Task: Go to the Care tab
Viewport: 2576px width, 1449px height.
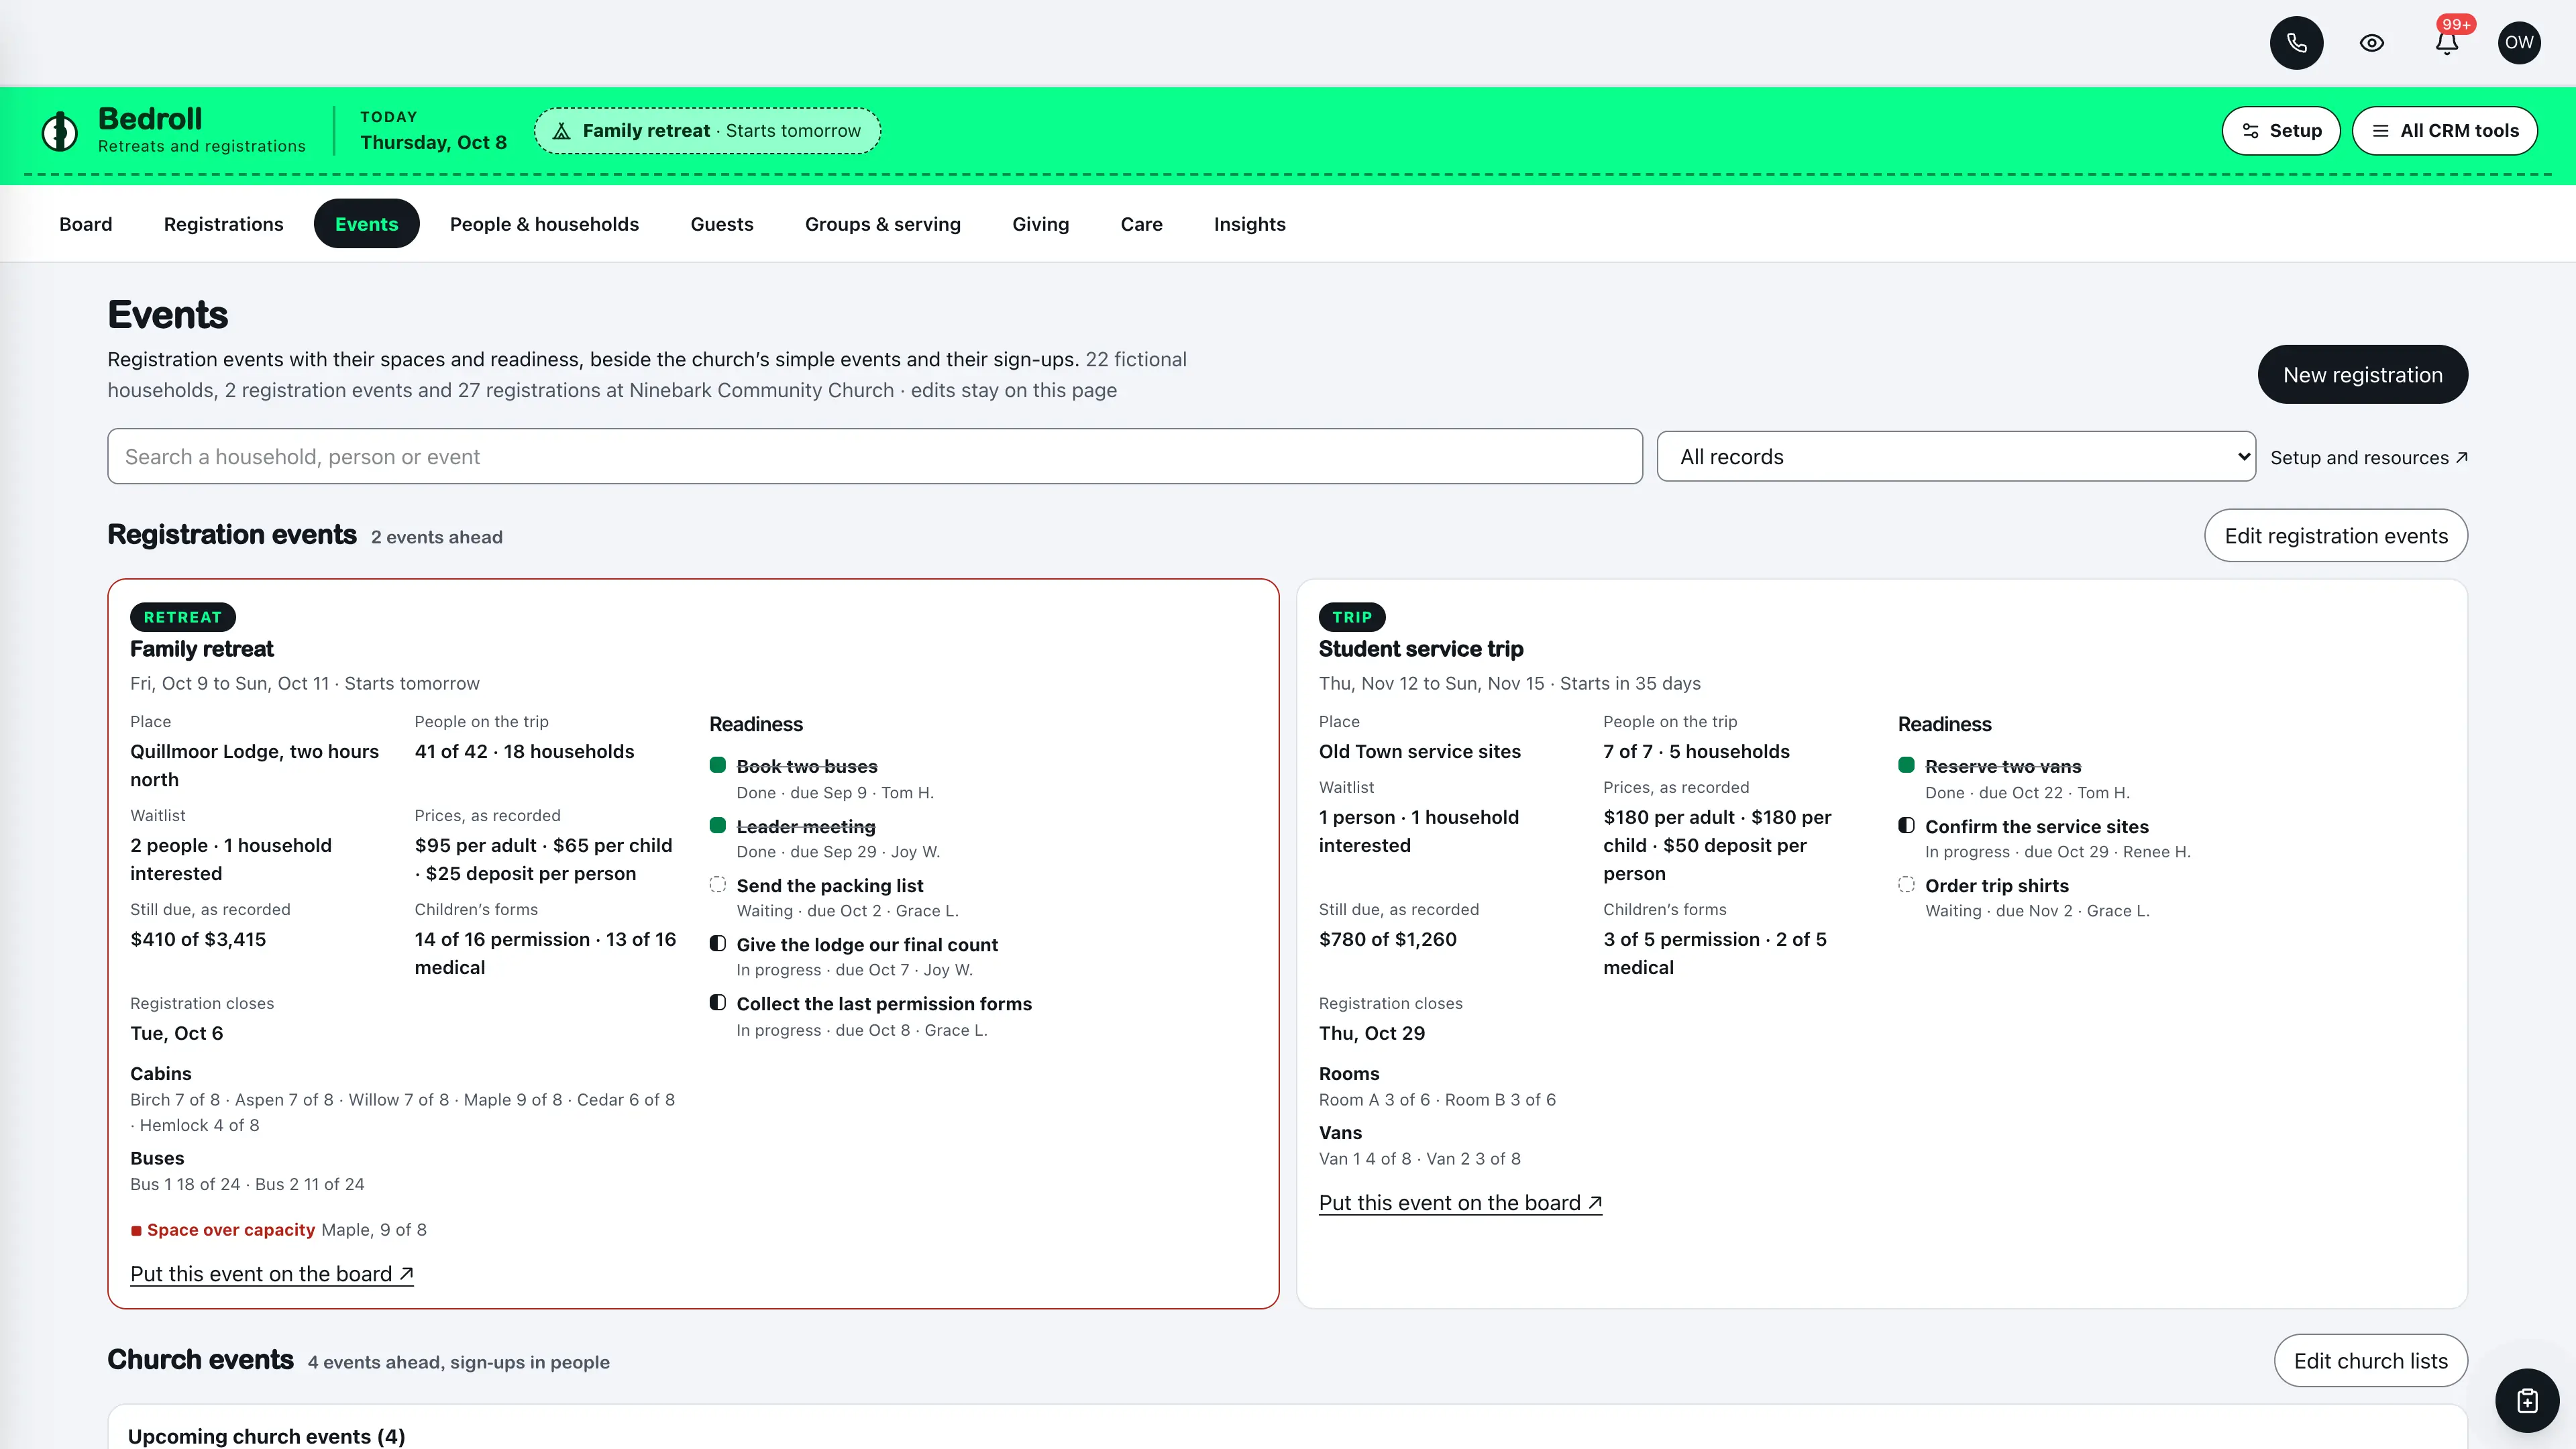Action: [1142, 224]
